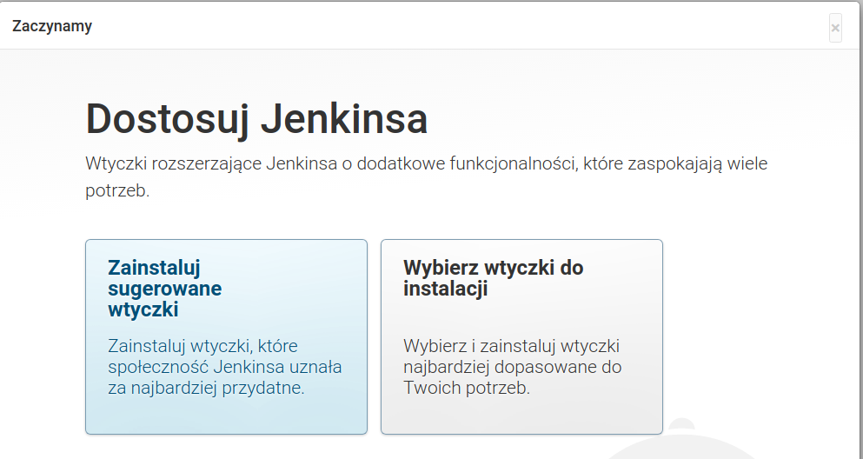Click the text 'Zainstaluj wtyczki, które społeczność'
The height and width of the screenshot is (459, 863).
coord(225,367)
